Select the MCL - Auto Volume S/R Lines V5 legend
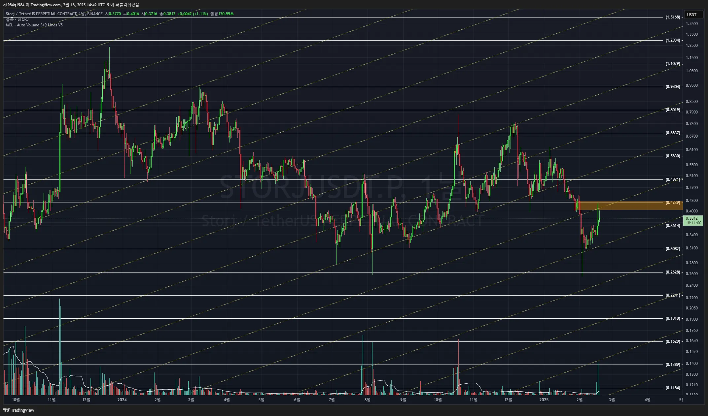 pos(34,25)
